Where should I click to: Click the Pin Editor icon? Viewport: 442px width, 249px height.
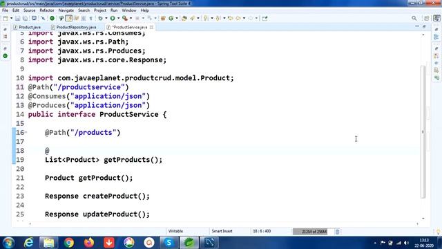pyautogui.click(x=265, y=19)
